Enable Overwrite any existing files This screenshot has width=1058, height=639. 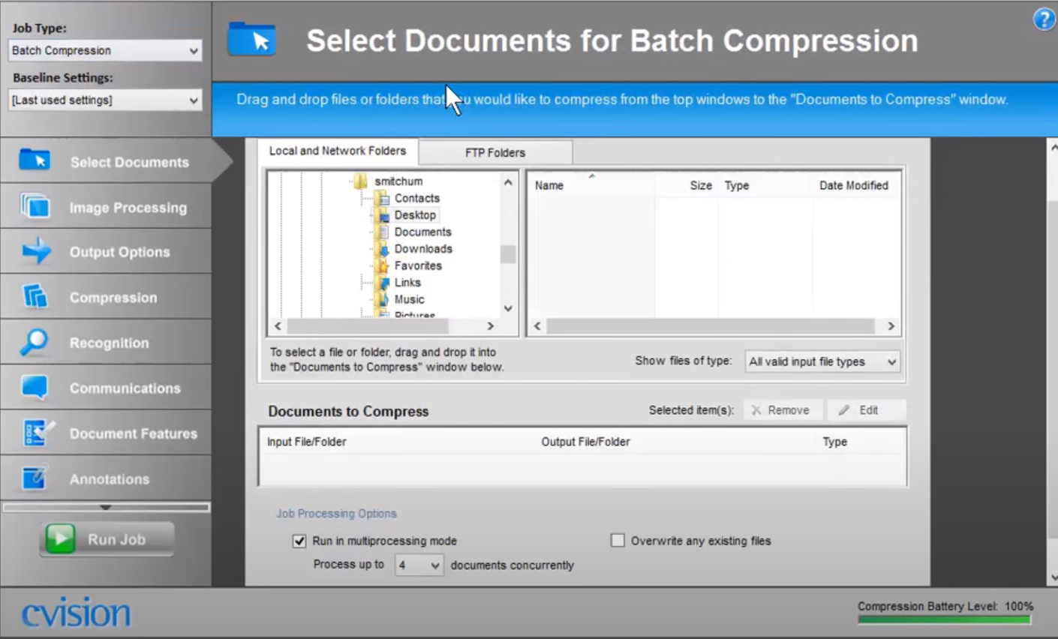coord(617,540)
